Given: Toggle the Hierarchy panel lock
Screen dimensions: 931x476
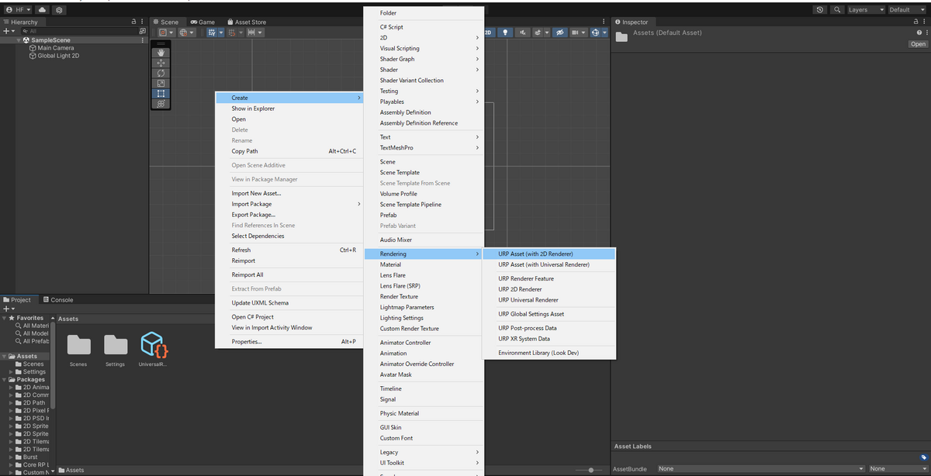Looking at the screenshot, I should (134, 22).
